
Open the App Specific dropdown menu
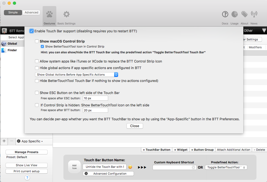click(x=32, y=141)
